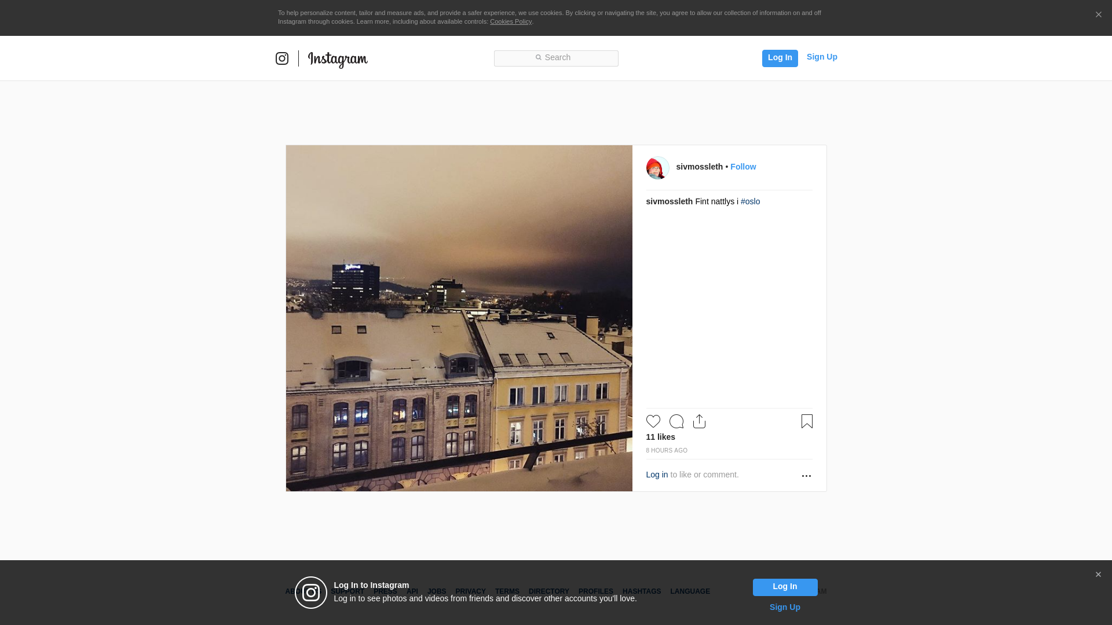Open the DIRECTORY footer link

coord(548,591)
